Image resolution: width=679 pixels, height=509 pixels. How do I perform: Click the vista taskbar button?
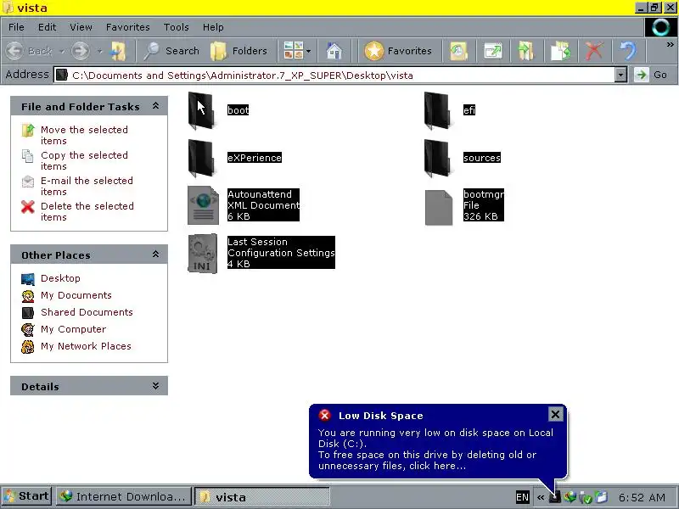(x=262, y=497)
